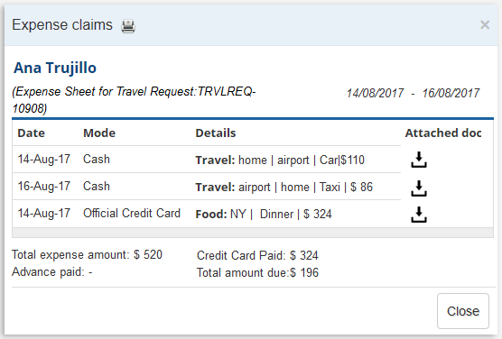Download attachment for Car $110 travel
The height and width of the screenshot is (339, 502).
(419, 160)
